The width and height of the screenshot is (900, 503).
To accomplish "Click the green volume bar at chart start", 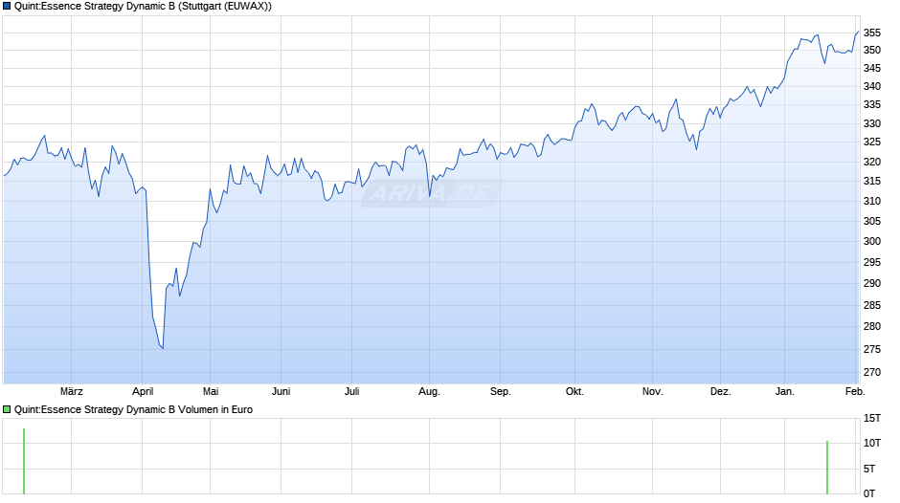I will click(24, 461).
